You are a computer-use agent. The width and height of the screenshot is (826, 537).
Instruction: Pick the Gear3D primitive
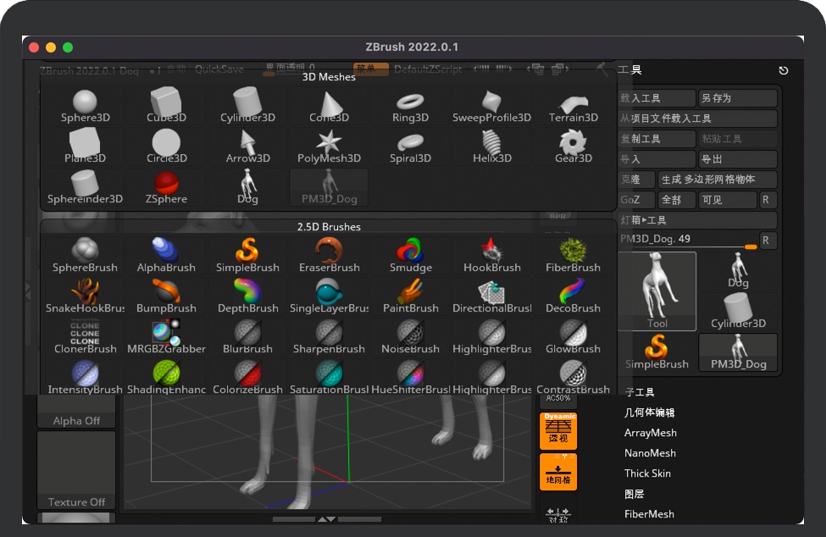click(x=574, y=146)
